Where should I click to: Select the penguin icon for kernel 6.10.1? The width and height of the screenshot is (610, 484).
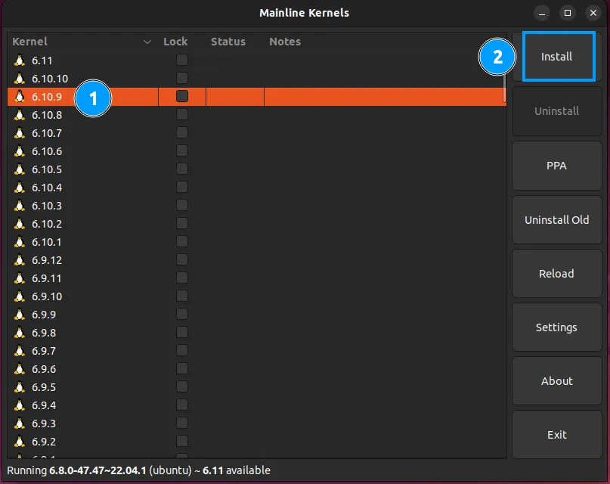(x=20, y=242)
